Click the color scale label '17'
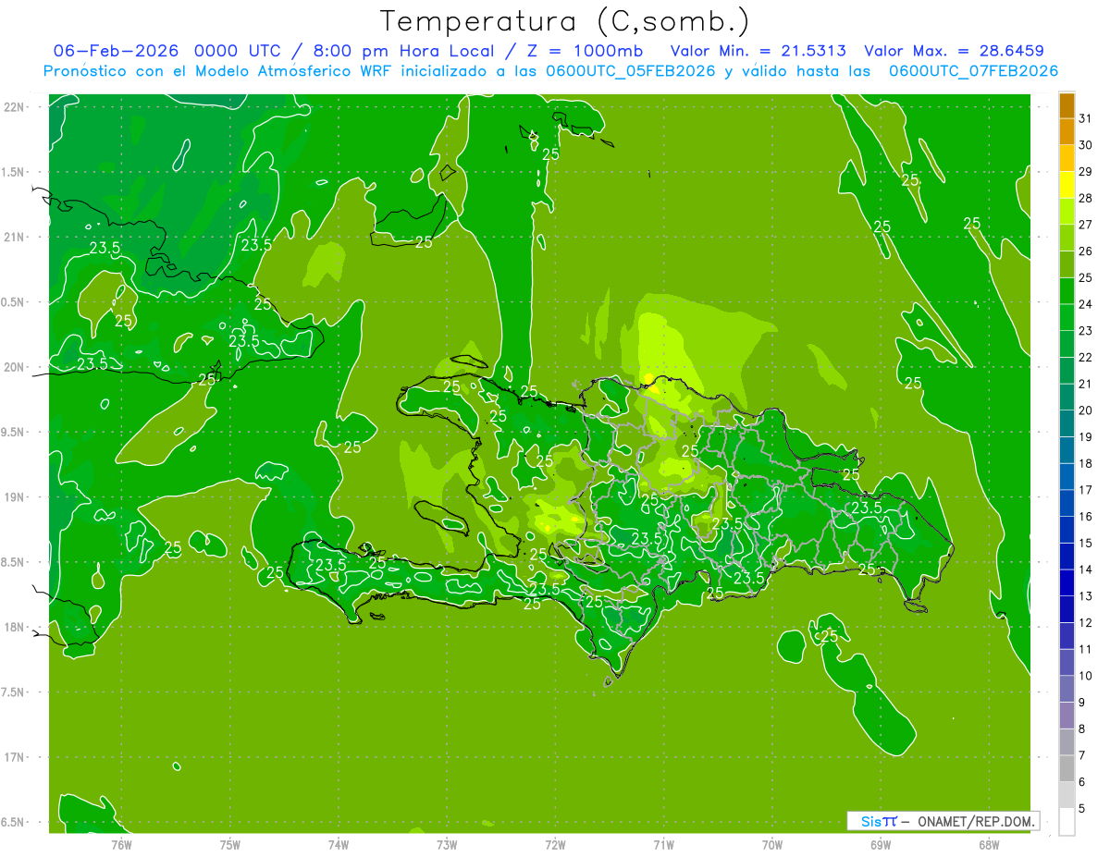Screen dimensions: 1110x857 (x=1086, y=490)
